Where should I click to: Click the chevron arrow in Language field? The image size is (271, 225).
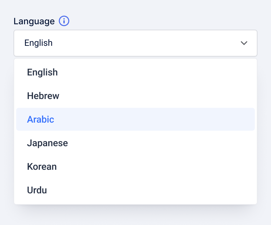pos(244,43)
